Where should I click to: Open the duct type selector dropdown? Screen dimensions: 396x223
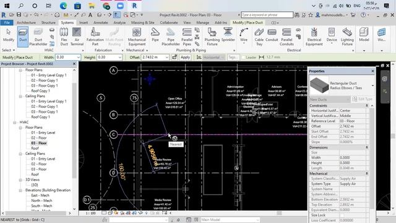372,85
